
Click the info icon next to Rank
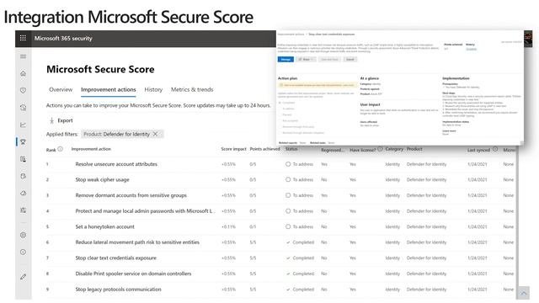[60, 149]
